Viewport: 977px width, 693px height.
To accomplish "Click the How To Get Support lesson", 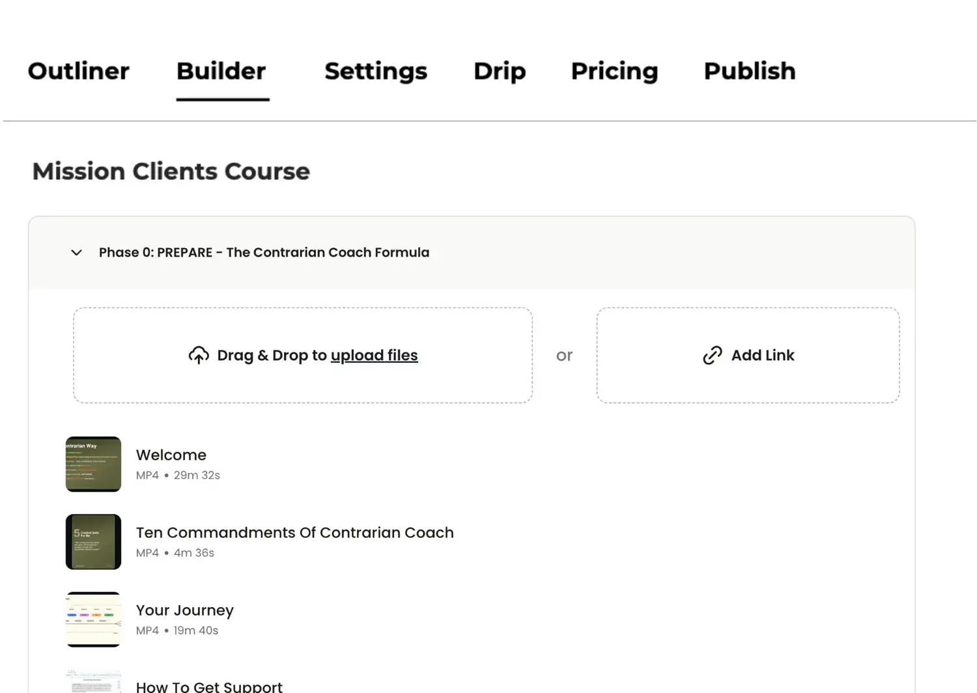I will pyautogui.click(x=209, y=686).
